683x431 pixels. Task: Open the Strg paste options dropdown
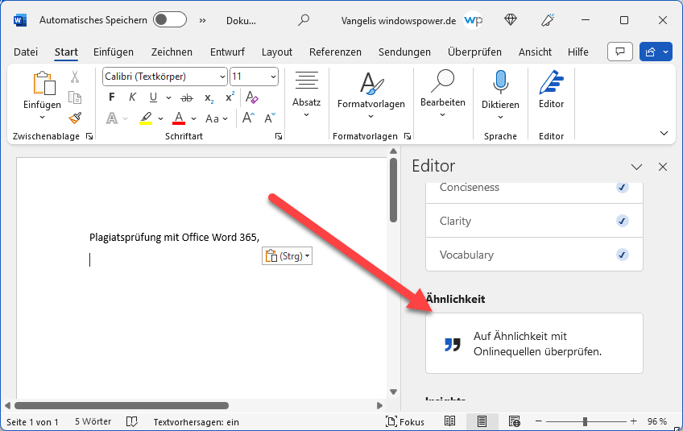pyautogui.click(x=286, y=256)
